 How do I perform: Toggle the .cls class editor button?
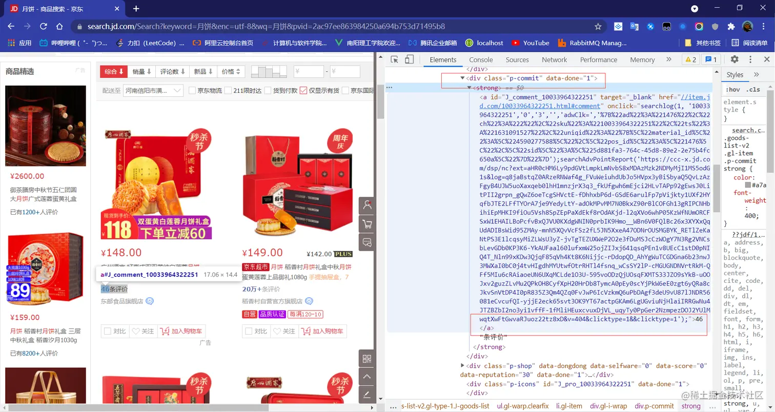(753, 90)
